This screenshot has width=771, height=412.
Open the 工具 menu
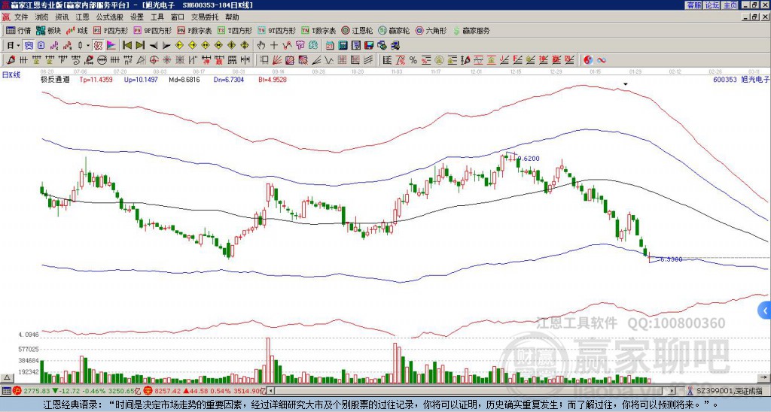point(157,17)
